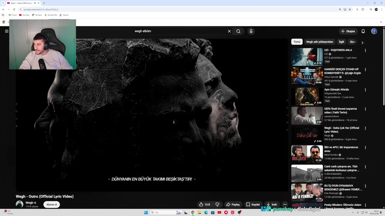This screenshot has height=216, width=385.
Task: Like the Wegh Outro video
Action: pyautogui.click(x=205, y=205)
